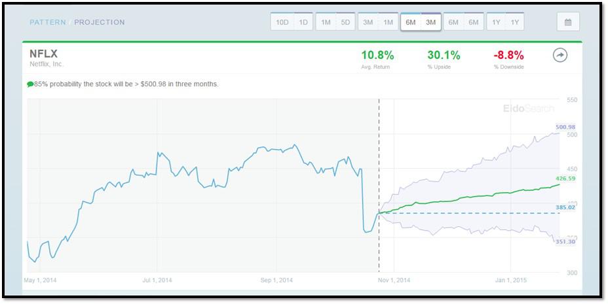Click the share arrow icon beside NFLX stats
Image resolution: width=608 pixels, height=304 pixels.
click(x=560, y=56)
